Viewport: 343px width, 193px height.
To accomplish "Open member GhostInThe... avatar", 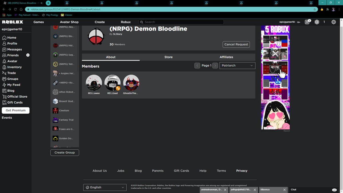I will click(x=131, y=83).
